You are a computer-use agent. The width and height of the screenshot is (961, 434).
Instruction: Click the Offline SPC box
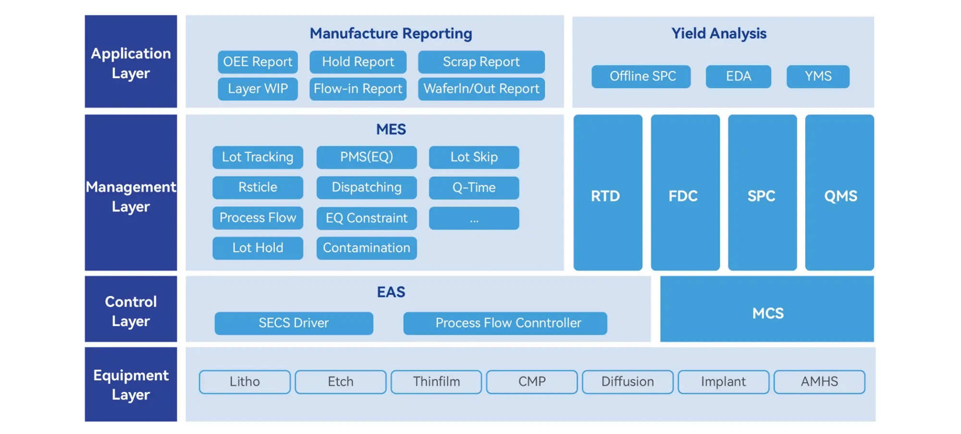pyautogui.click(x=641, y=76)
